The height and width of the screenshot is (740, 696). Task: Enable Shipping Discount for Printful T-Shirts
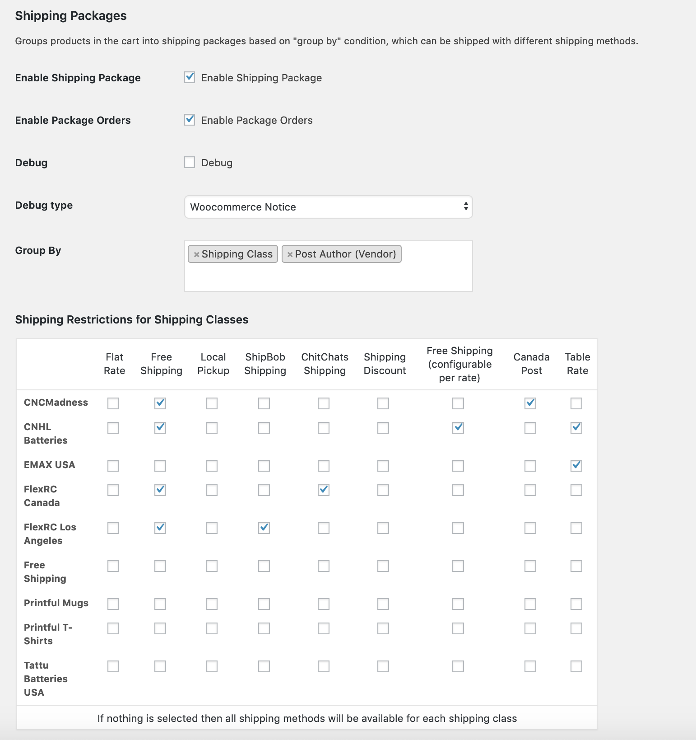383,628
